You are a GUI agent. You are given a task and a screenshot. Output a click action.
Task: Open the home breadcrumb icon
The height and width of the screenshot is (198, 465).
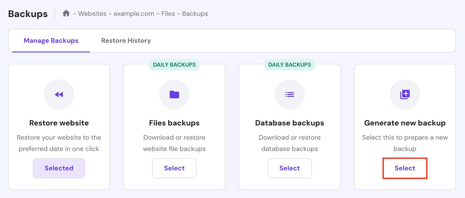tap(67, 13)
